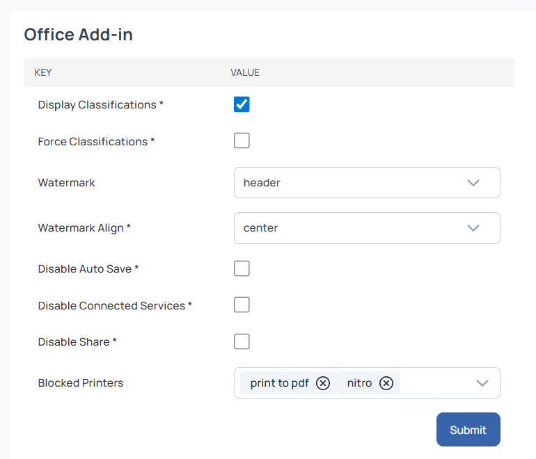The image size is (536, 459).
Task: Select the 'print to pdf' tag text
Action: [279, 383]
